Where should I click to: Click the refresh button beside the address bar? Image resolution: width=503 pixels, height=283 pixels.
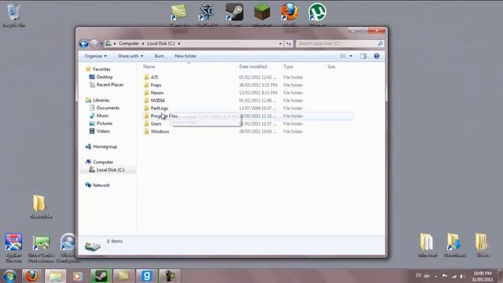tap(288, 43)
